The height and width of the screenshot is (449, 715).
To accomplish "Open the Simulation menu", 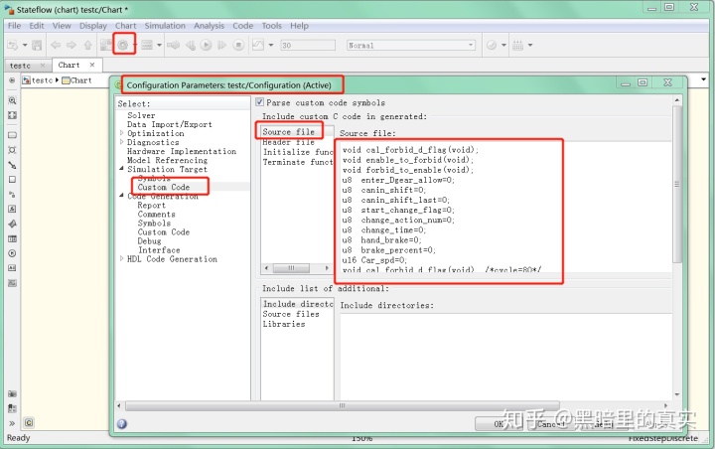I will tap(165, 26).
